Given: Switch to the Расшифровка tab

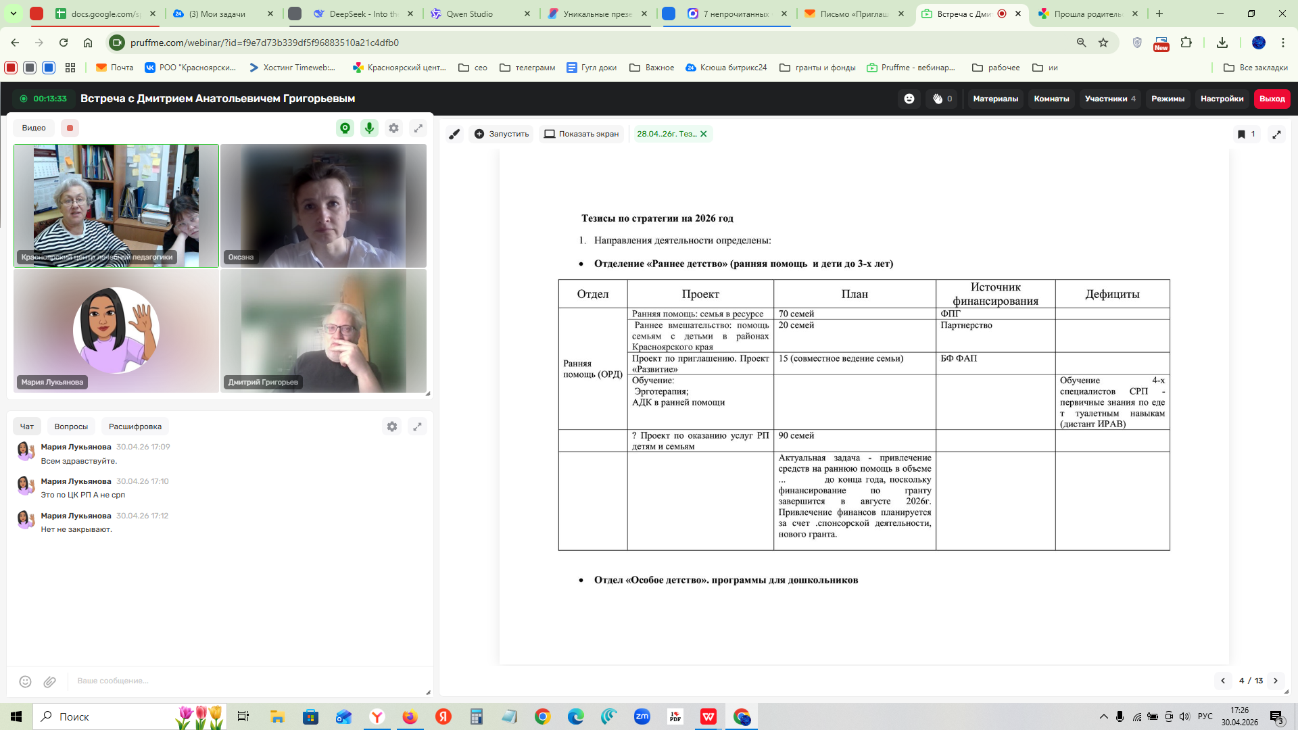Looking at the screenshot, I should point(135,427).
